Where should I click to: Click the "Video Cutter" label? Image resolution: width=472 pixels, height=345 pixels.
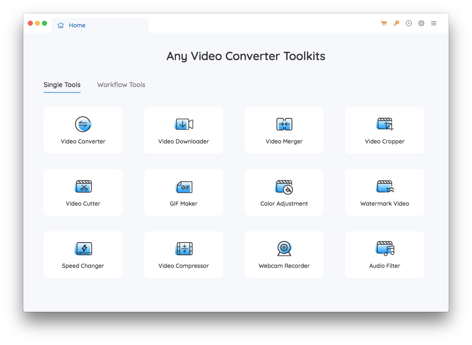pos(83,204)
